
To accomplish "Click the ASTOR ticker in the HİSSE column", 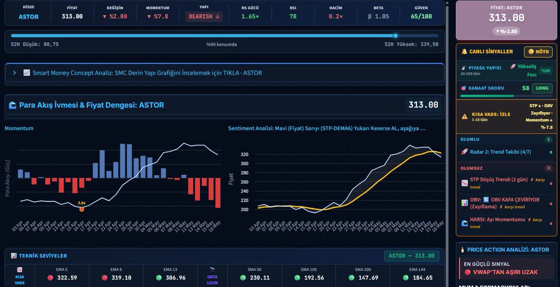I will 28,17.
